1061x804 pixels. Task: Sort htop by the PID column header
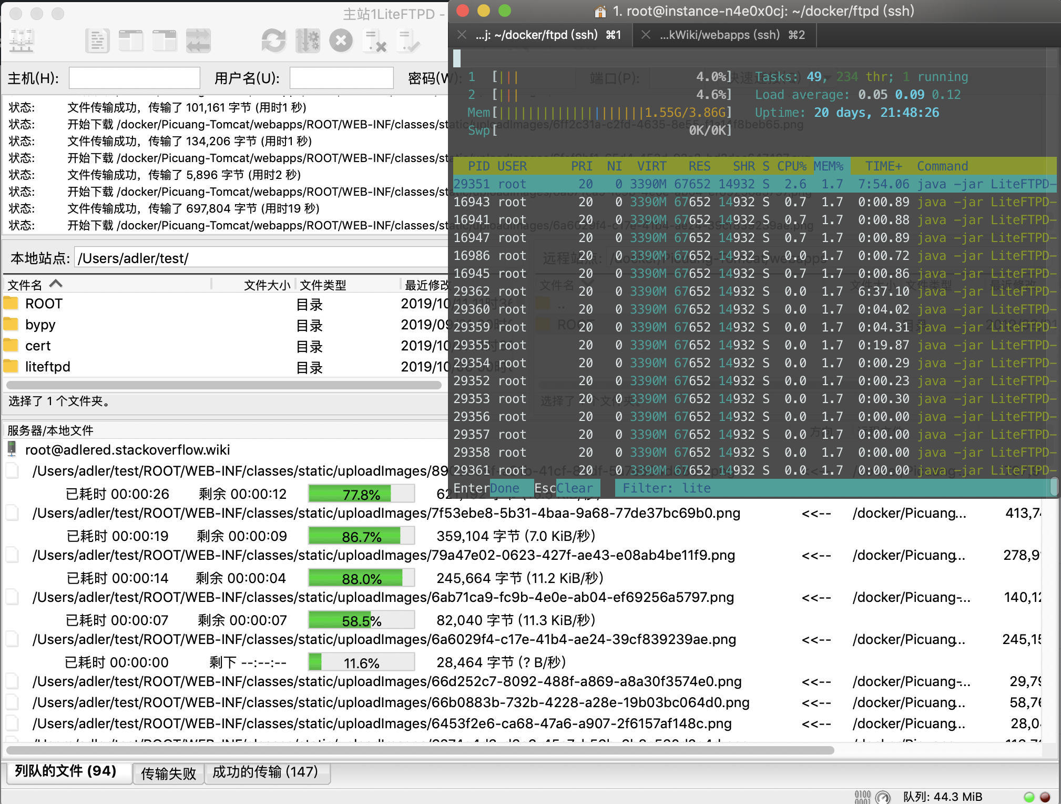478,166
